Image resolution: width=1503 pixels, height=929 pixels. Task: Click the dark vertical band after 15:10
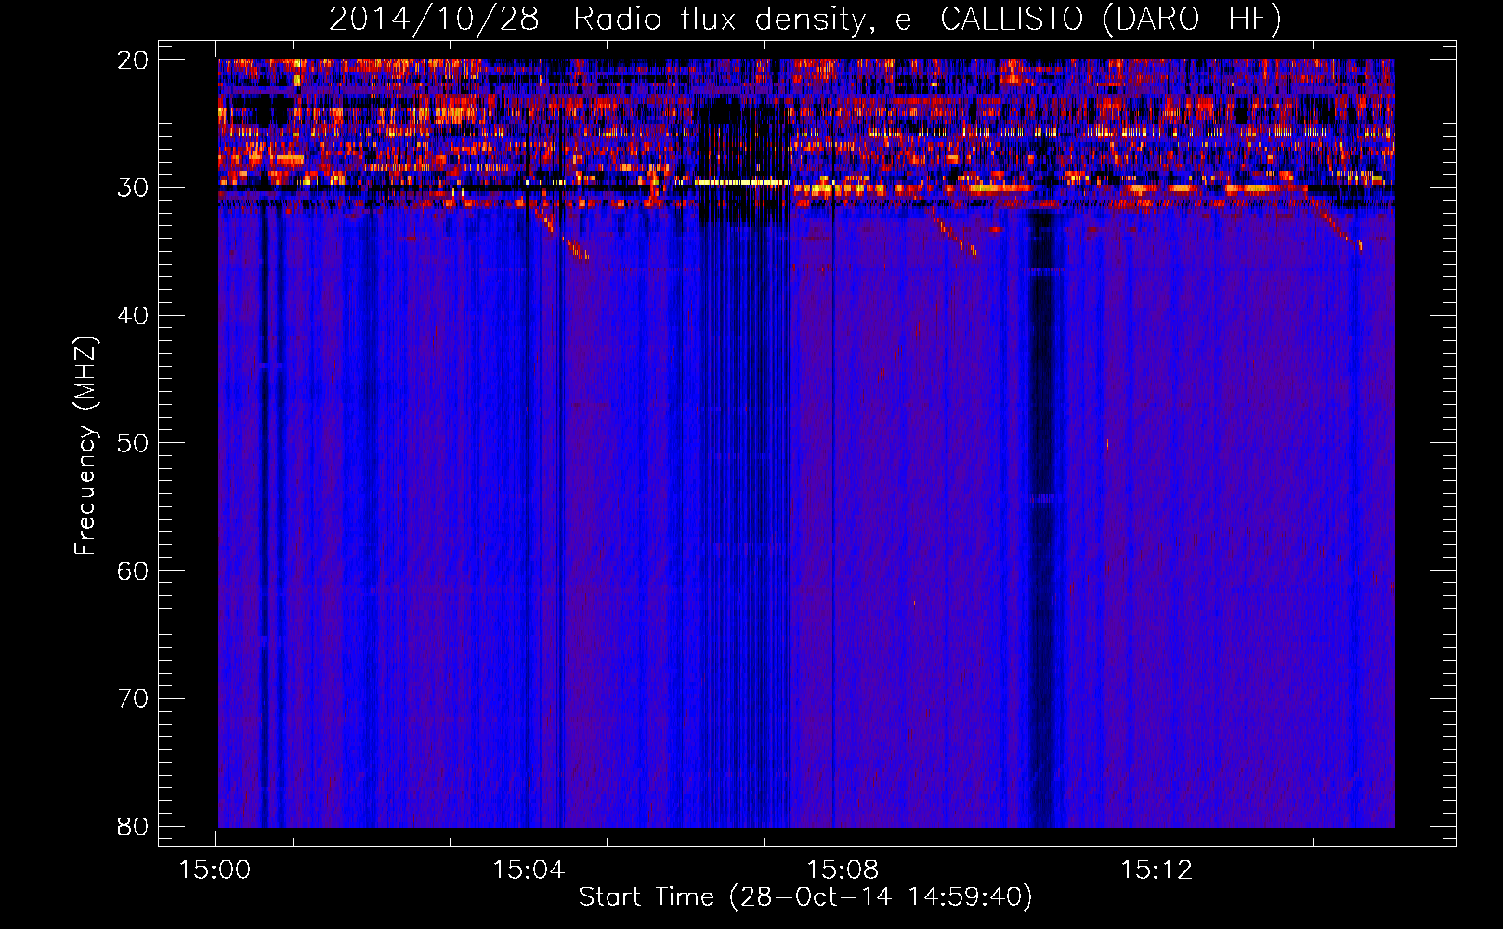1042,520
